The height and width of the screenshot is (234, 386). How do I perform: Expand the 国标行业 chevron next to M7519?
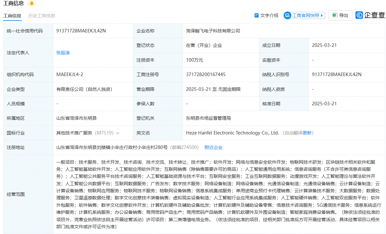118,133
